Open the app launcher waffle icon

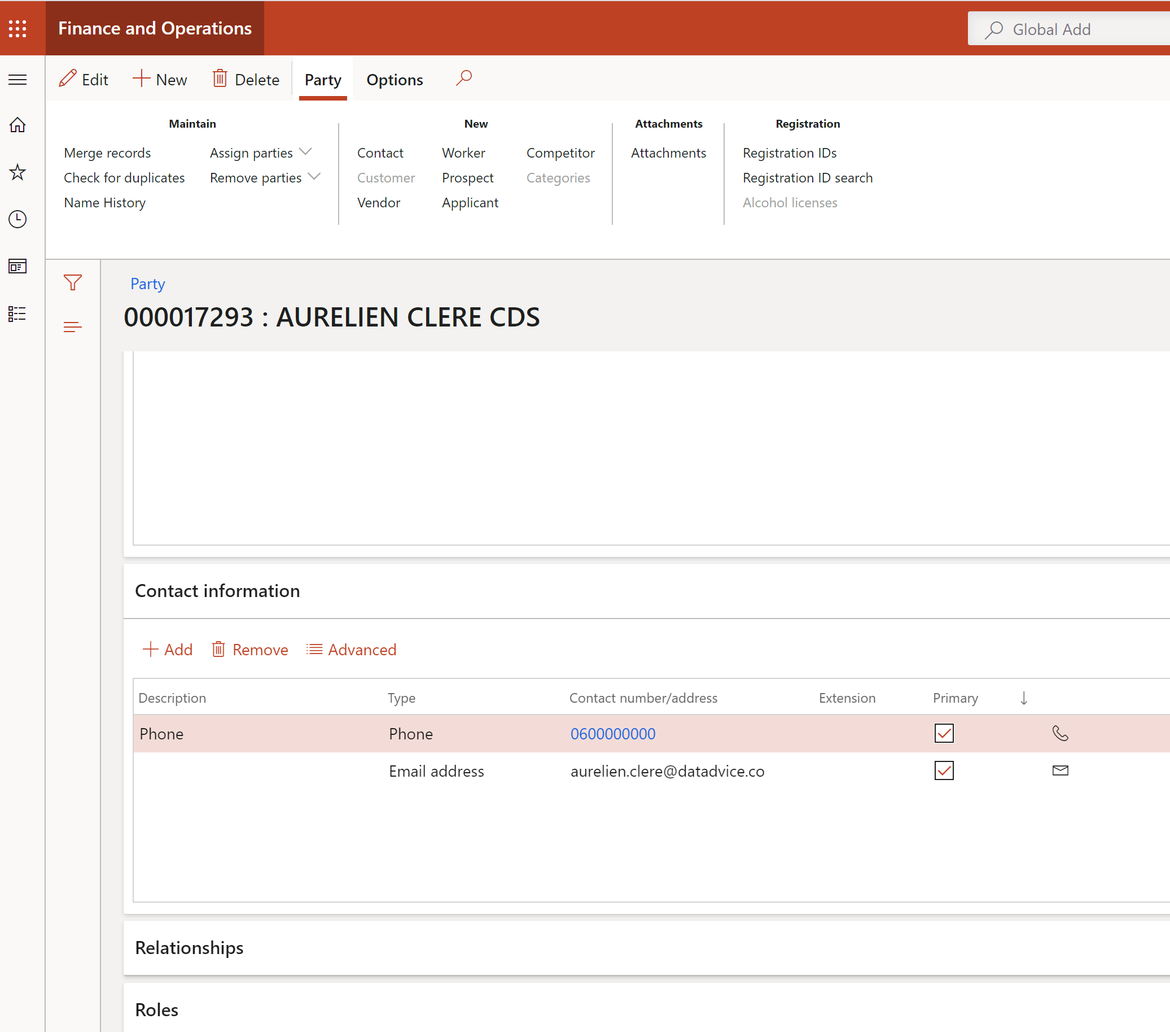pos(17,29)
